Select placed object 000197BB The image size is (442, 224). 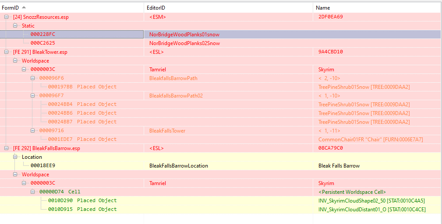[x=82, y=87]
